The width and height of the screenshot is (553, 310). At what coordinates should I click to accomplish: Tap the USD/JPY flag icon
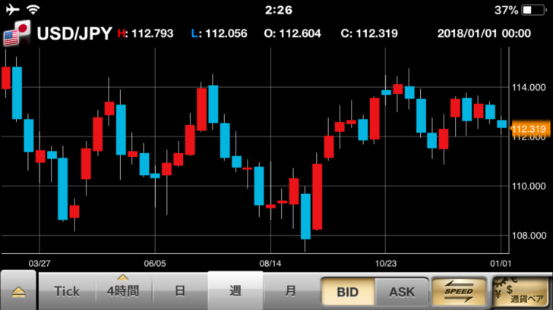[x=17, y=34]
